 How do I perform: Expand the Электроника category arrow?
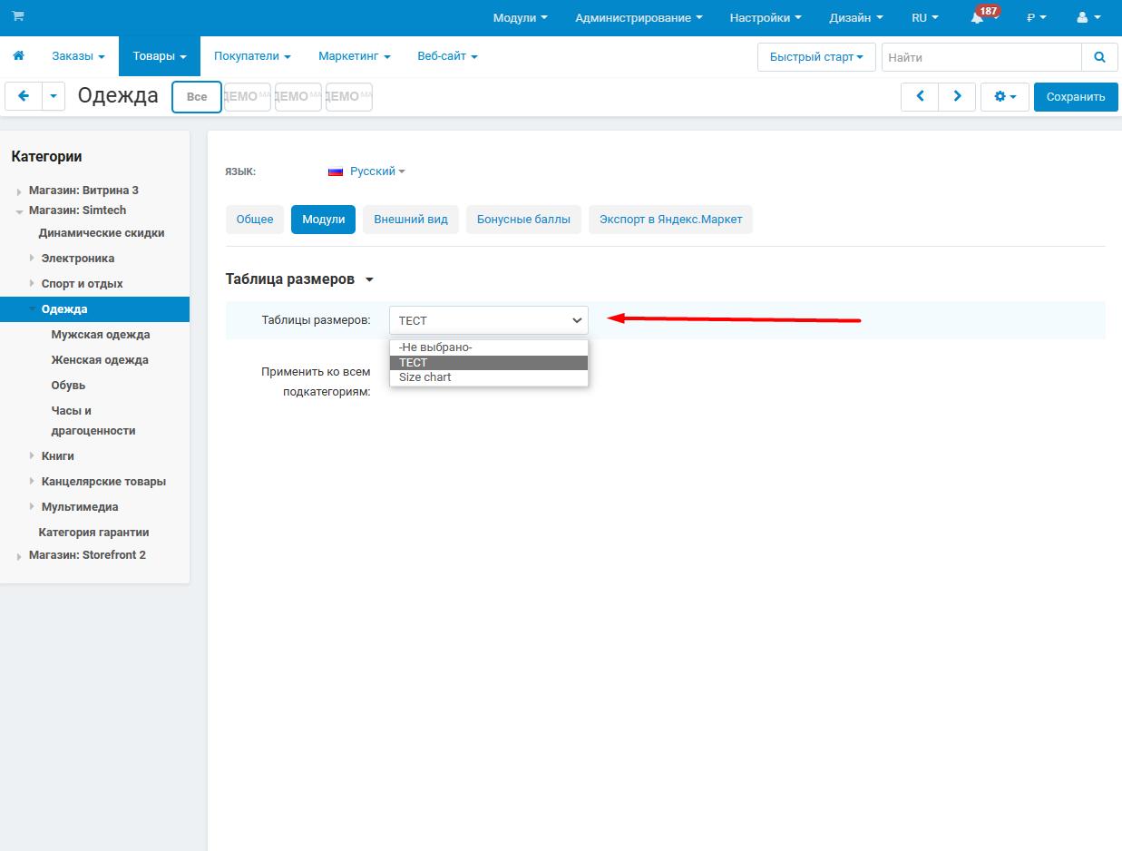32,258
